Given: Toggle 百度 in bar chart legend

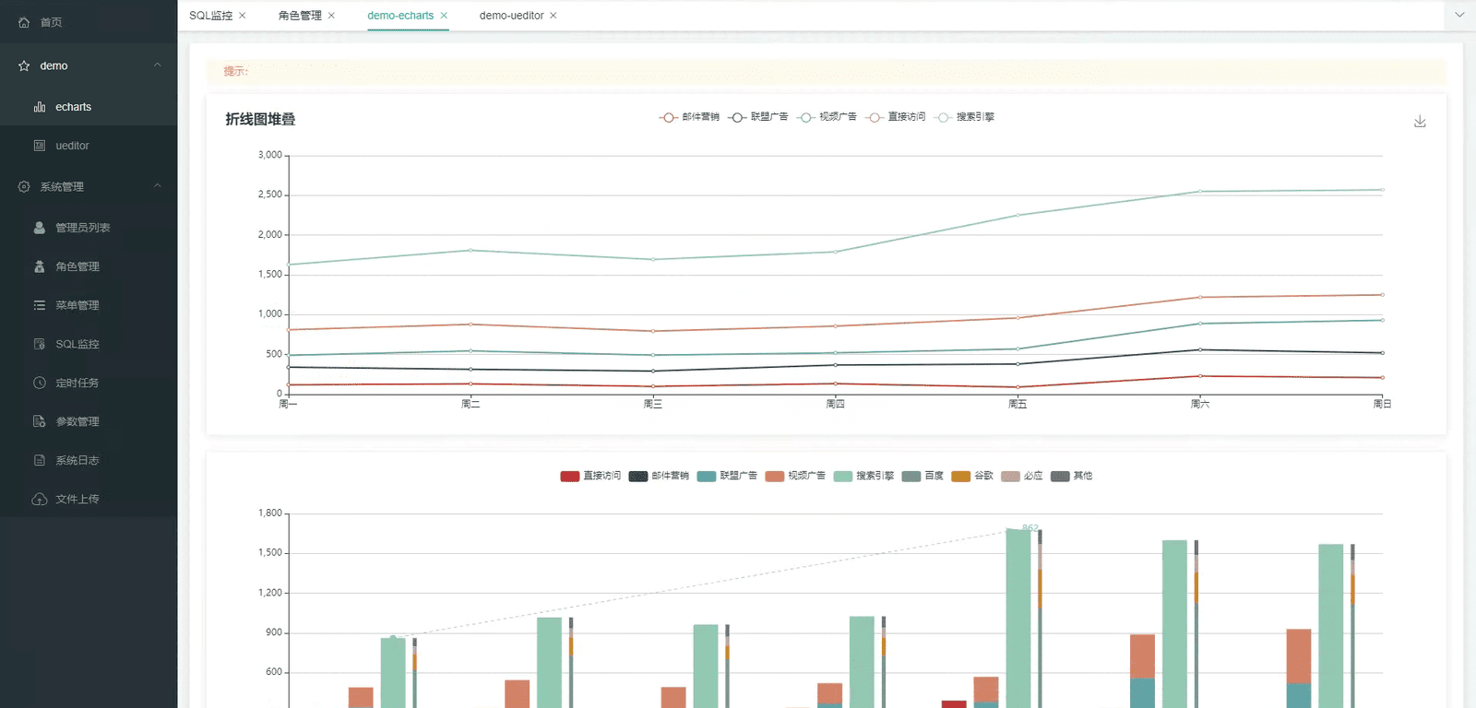Looking at the screenshot, I should point(922,476).
